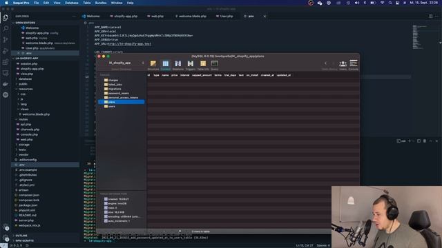
Task: Open the Users management icon in Sequel Pro
Action: (x=343, y=65)
